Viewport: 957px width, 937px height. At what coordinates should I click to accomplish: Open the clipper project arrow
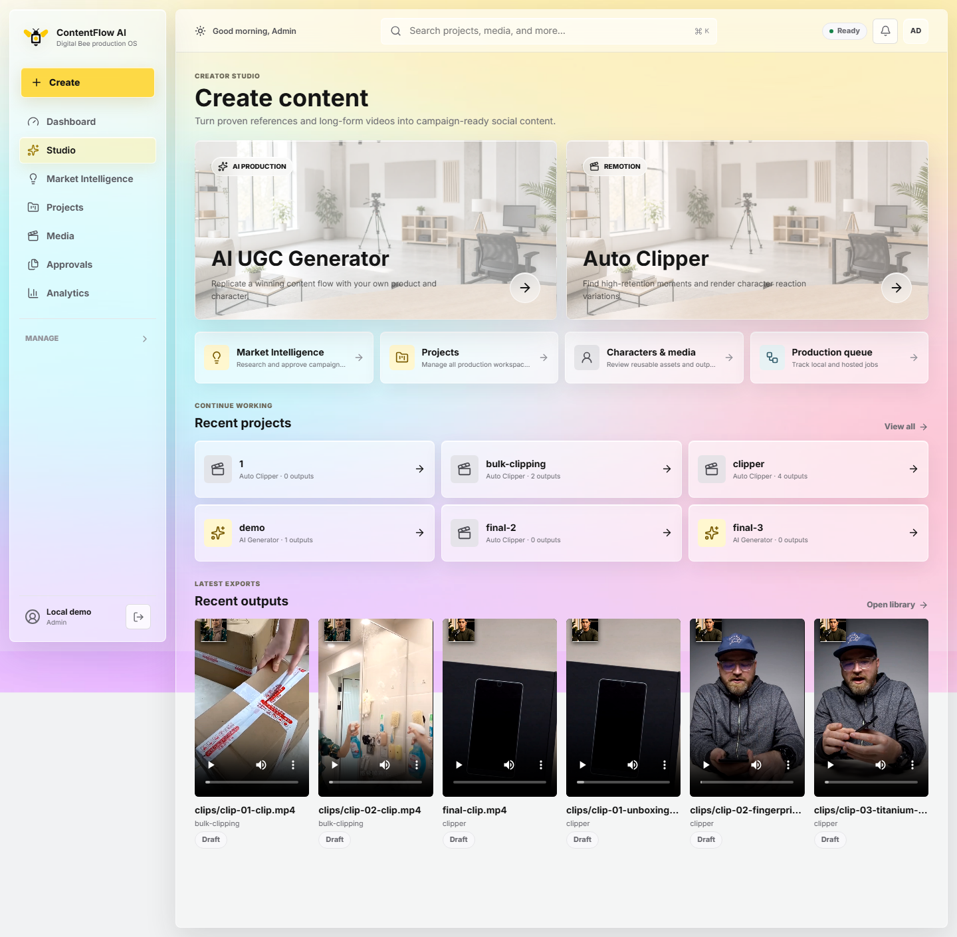coord(914,469)
